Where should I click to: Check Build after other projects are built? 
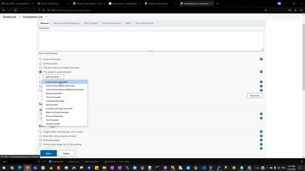pyautogui.click(x=41, y=136)
